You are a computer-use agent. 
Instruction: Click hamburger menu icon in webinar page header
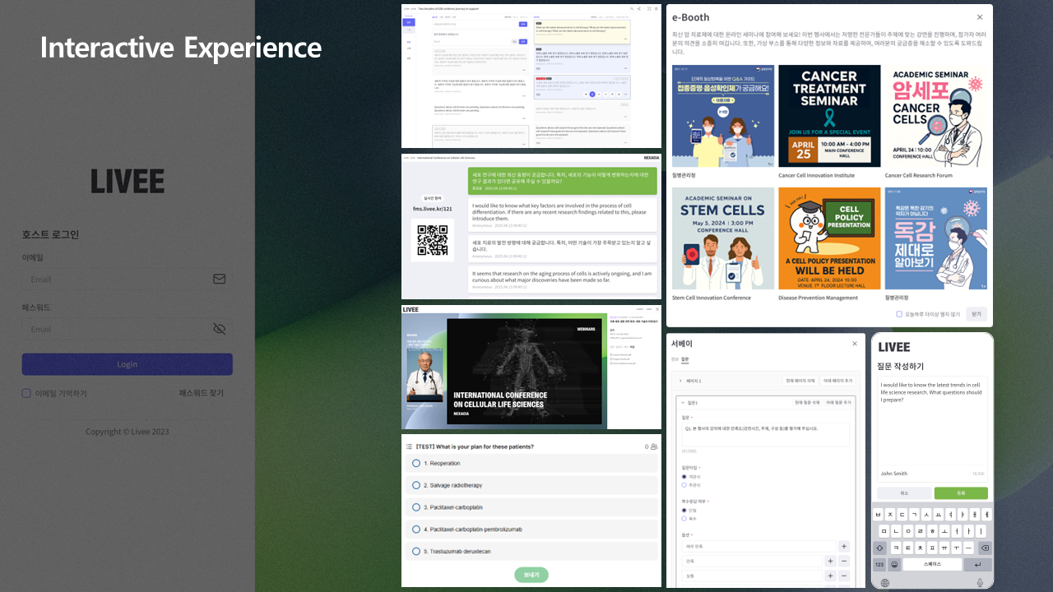pos(656,309)
